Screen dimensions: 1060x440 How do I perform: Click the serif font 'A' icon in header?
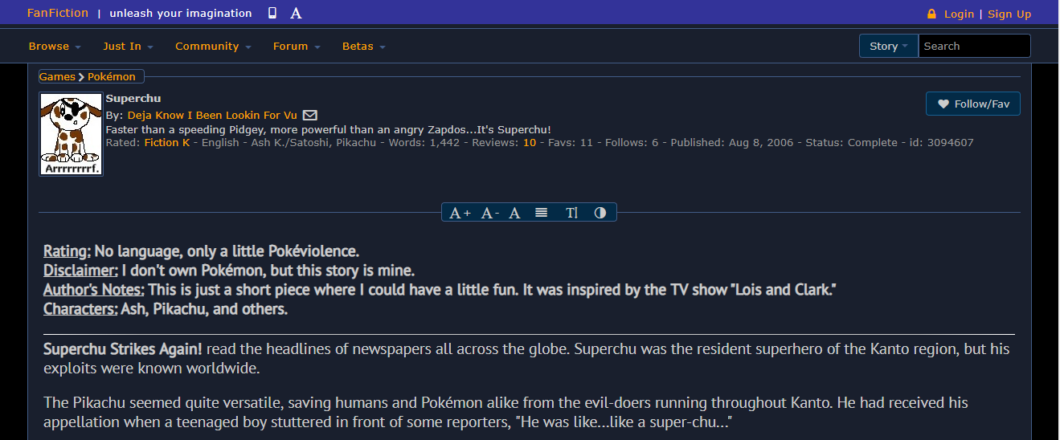click(x=296, y=13)
